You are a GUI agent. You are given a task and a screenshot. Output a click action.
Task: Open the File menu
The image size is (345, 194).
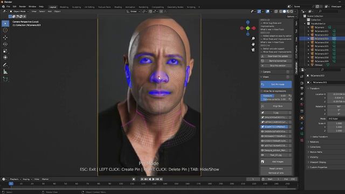click(8, 6)
